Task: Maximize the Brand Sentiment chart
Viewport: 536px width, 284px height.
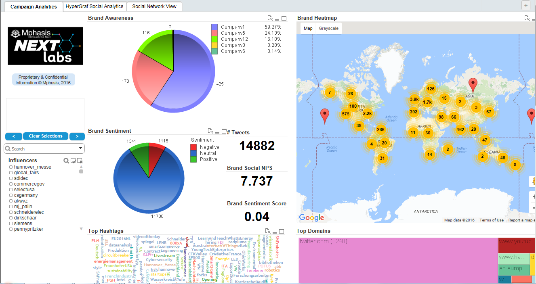Action: (x=224, y=131)
